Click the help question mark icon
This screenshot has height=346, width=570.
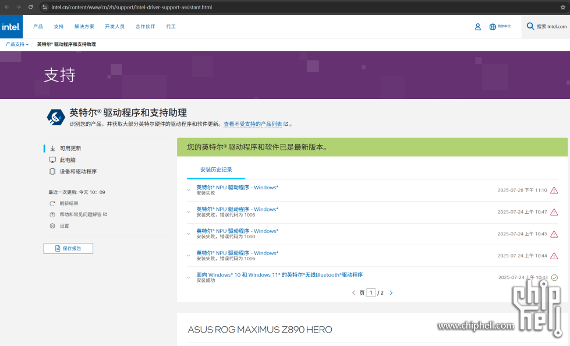[x=52, y=215]
